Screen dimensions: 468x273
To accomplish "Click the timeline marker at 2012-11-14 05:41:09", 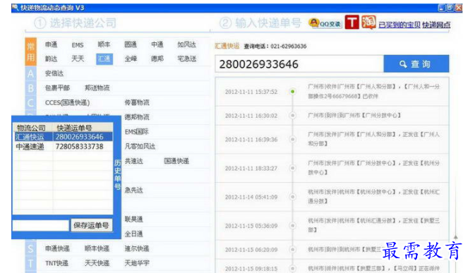I will (x=292, y=197).
